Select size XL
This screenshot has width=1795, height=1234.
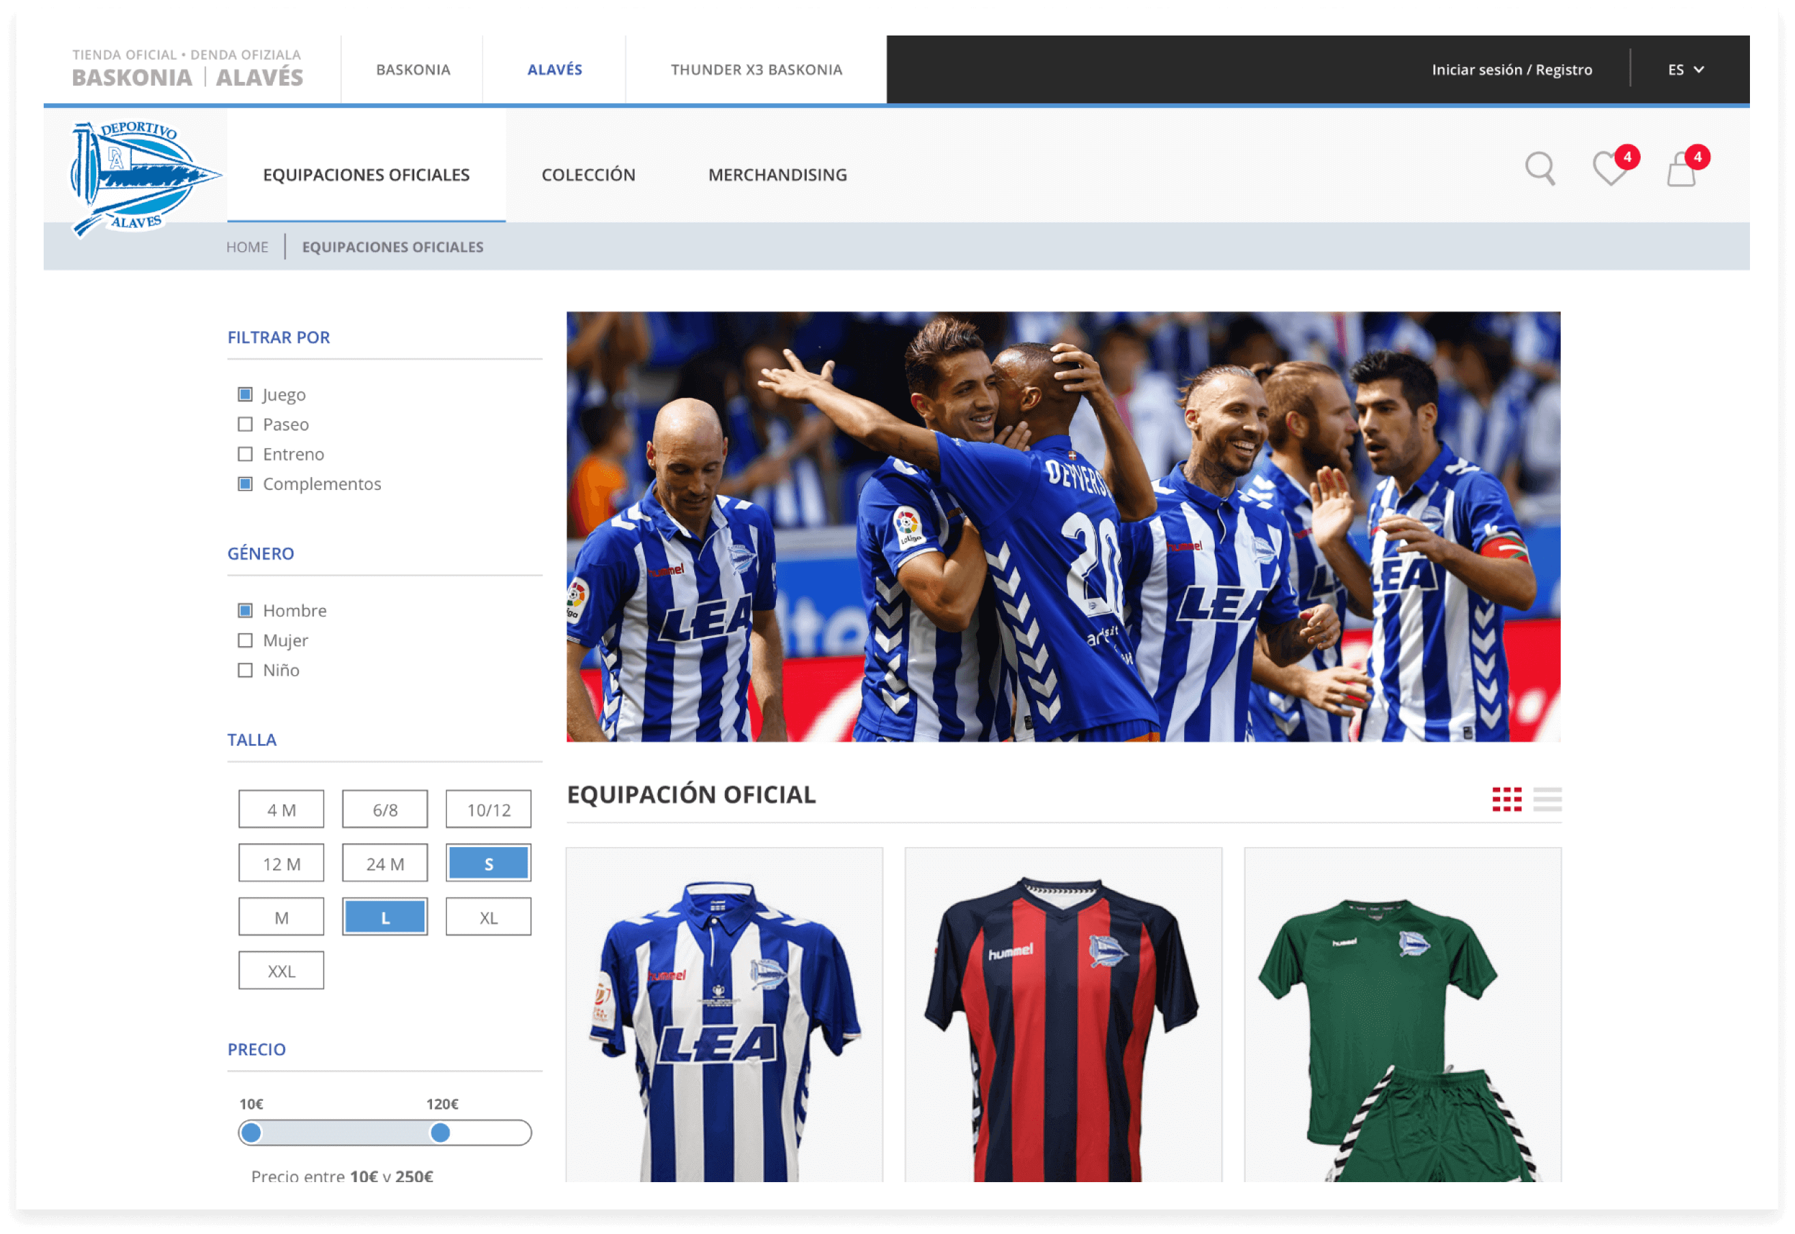489,917
